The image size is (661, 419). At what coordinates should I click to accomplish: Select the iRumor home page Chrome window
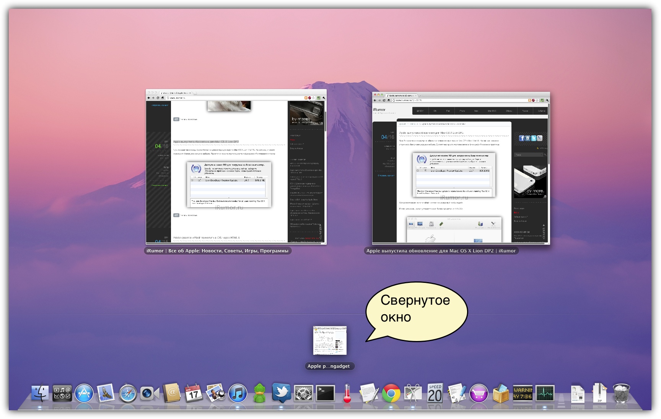236,167
